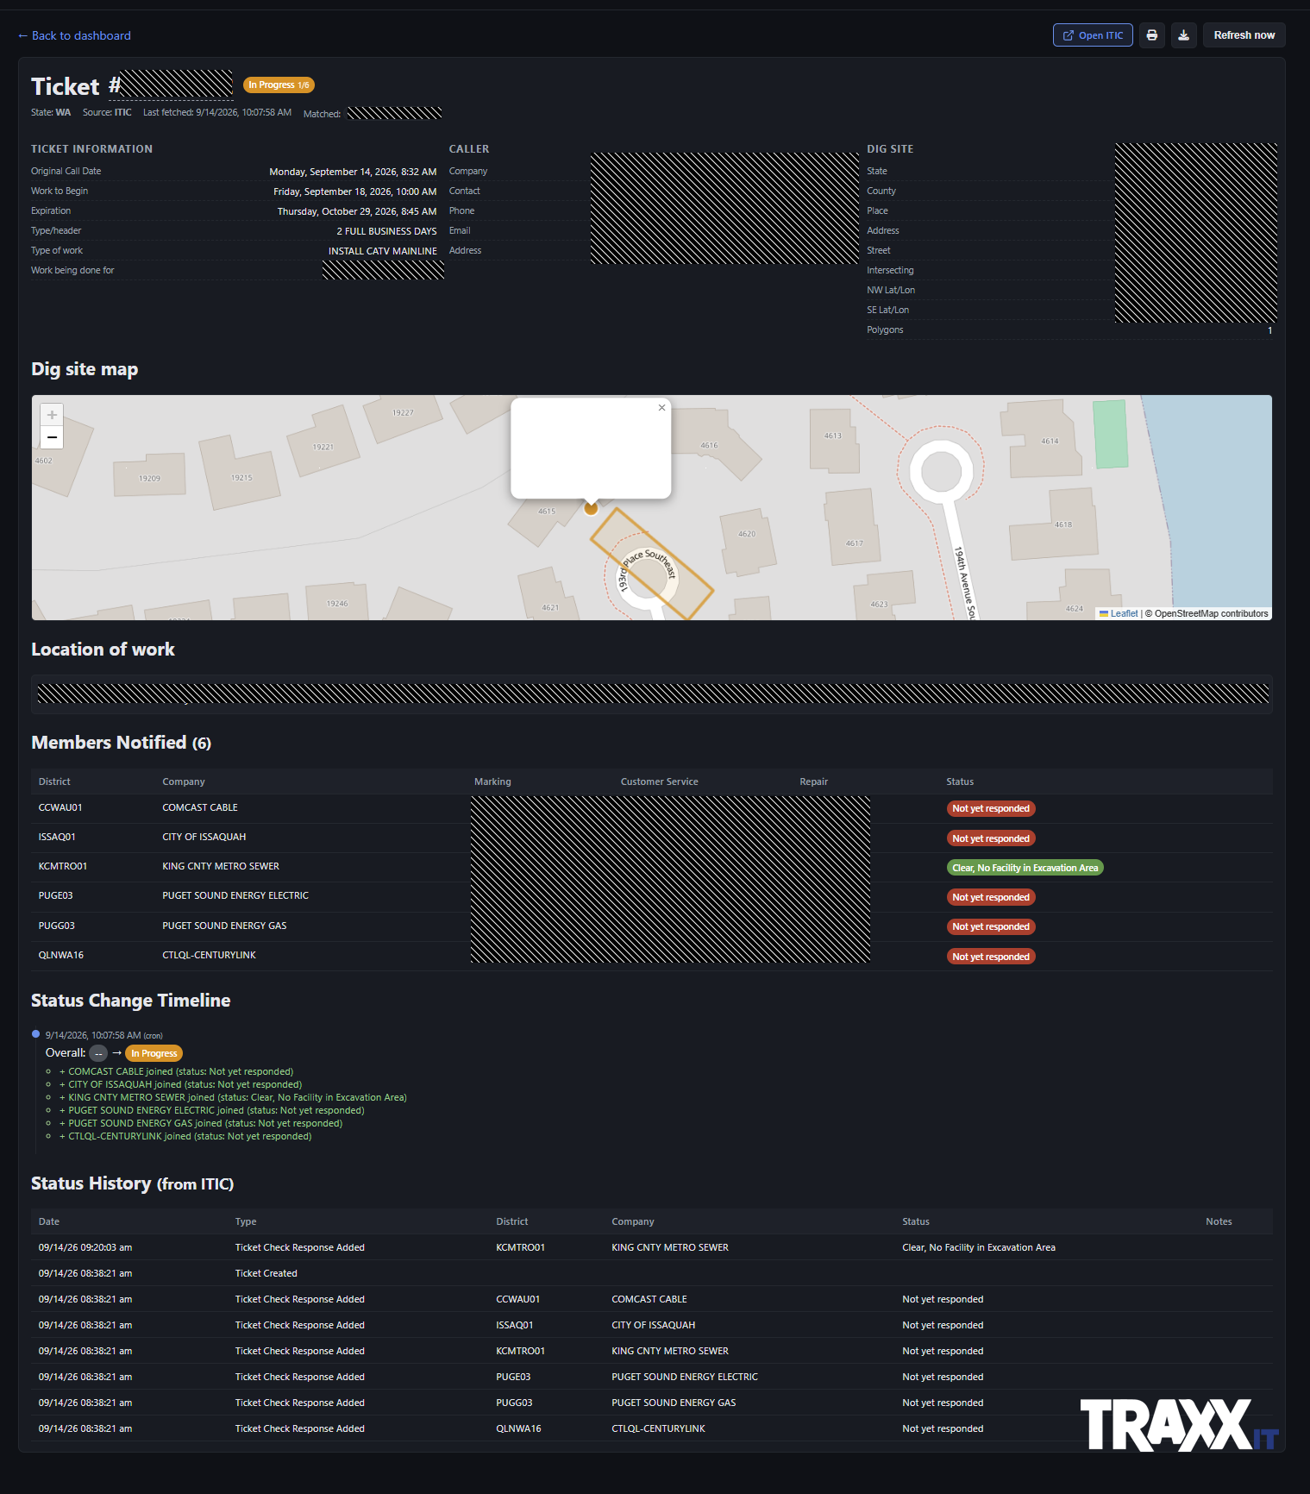Select the Polygons value 1
This screenshot has width=1310, height=1494.
point(1269,330)
